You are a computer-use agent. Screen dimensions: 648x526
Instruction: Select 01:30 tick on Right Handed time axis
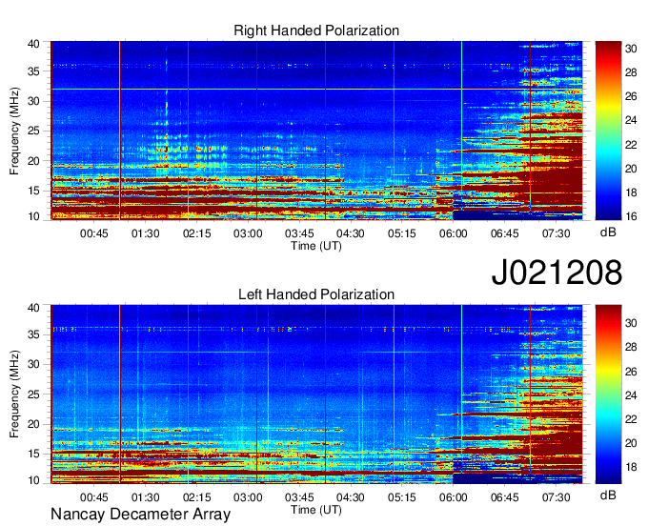[146, 233]
